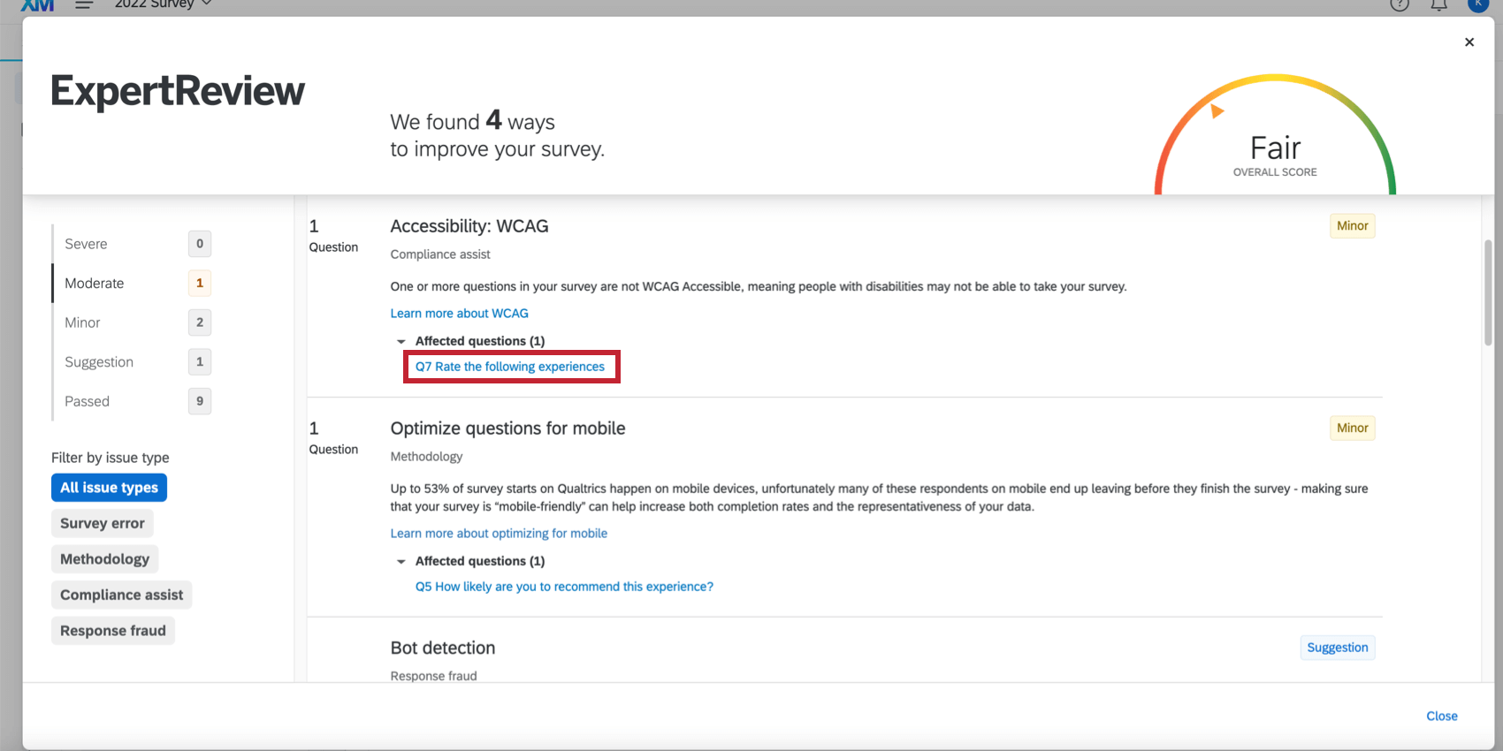Click the XM logo

point(37,4)
